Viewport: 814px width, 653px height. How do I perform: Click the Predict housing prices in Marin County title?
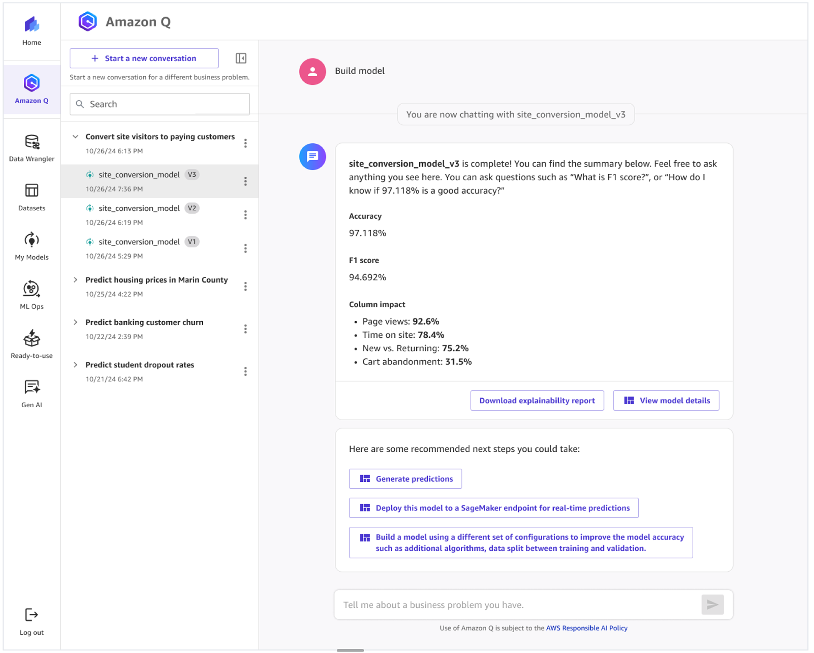[x=156, y=280]
